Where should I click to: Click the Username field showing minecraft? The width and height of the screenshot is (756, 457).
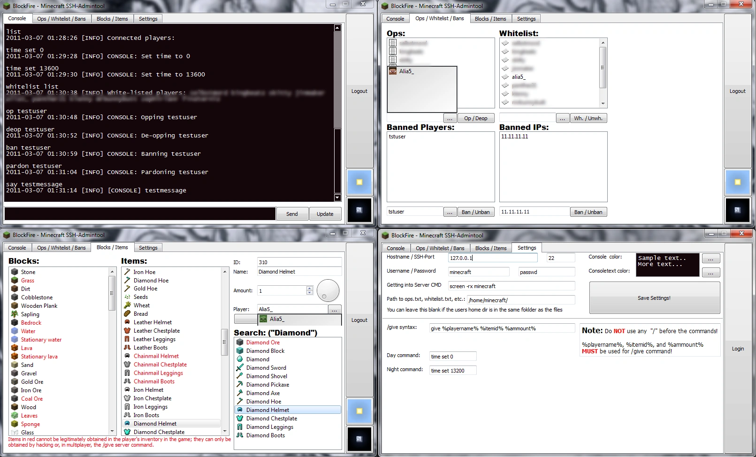coord(478,272)
